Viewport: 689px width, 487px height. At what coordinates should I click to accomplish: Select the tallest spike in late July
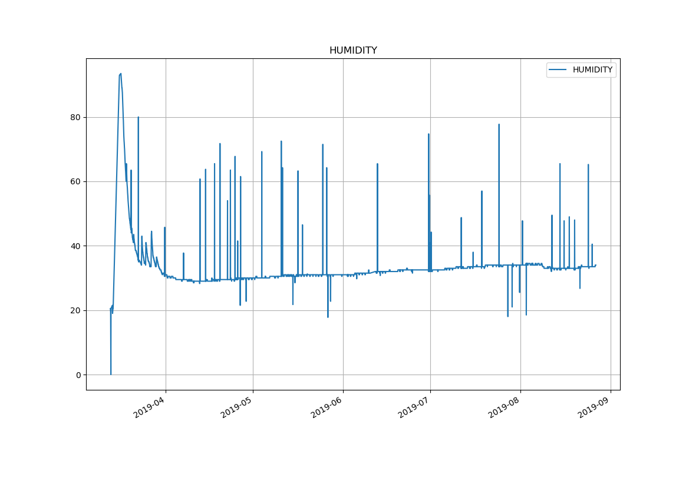click(499, 125)
